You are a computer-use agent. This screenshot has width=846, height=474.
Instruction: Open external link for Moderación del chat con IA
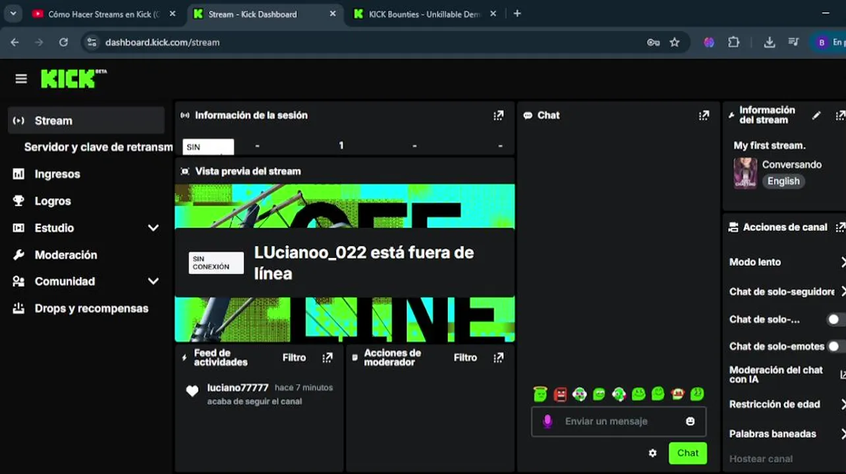842,375
